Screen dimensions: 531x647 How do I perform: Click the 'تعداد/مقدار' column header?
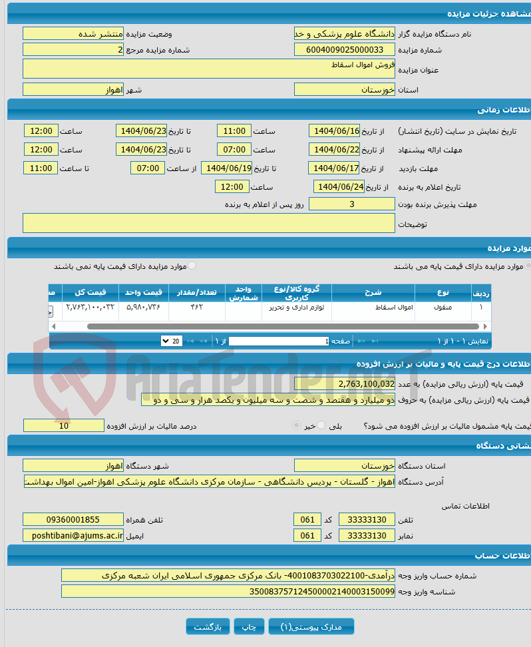[197, 293]
